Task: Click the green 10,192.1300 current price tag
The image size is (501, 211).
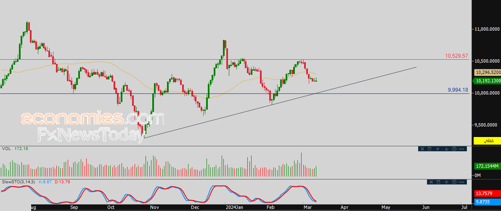Action: click(x=486, y=81)
